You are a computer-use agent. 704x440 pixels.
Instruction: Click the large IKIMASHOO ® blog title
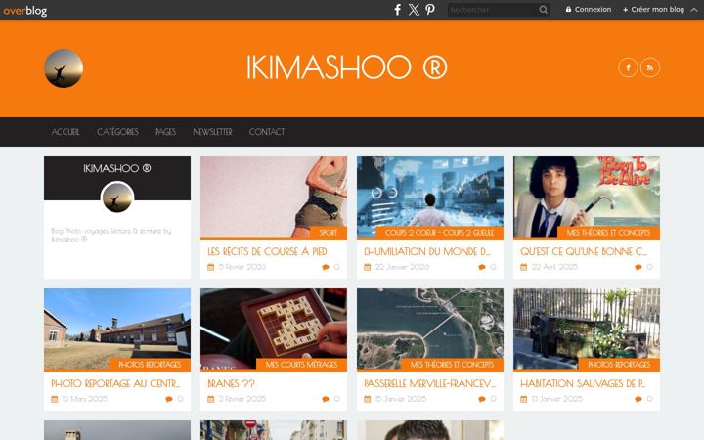[x=346, y=67]
